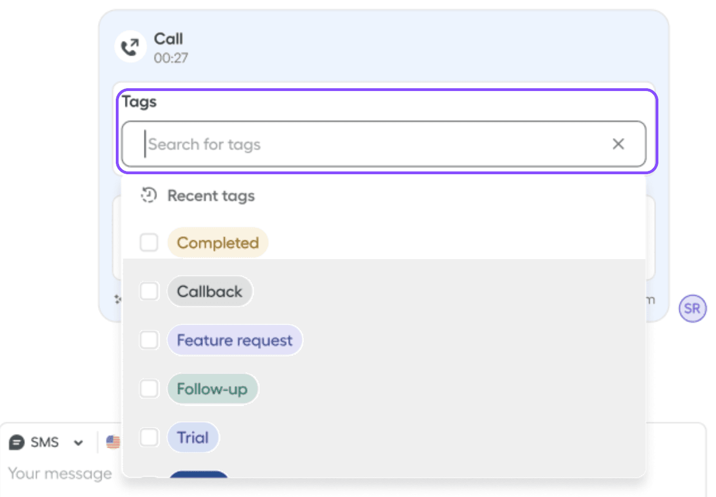Select the Follow-up tag pill
Screen dimensions: 716x497
point(213,389)
